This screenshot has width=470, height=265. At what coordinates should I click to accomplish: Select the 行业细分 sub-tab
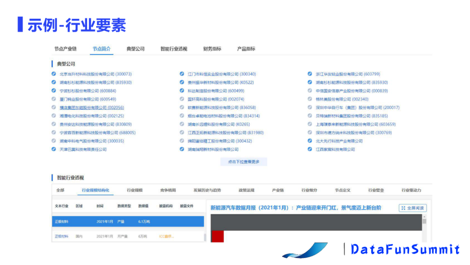coord(309,190)
